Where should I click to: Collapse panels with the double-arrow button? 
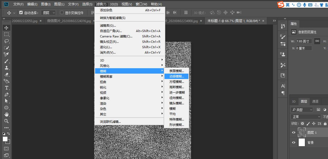[285, 18]
